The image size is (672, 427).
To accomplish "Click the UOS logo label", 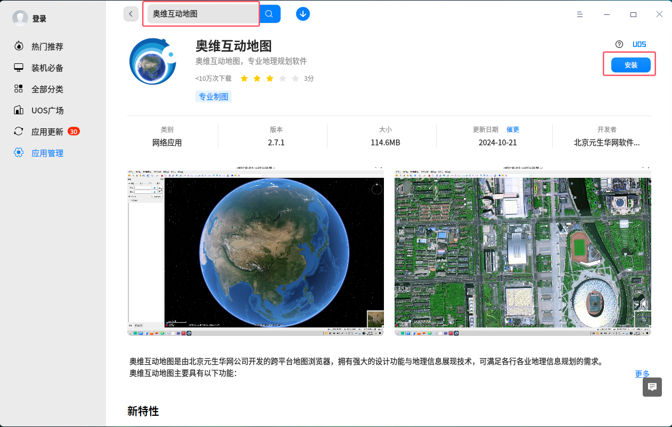I will [639, 44].
